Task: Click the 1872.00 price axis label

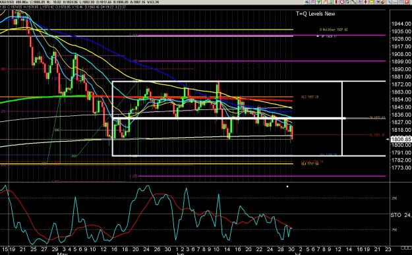Action: pos(401,84)
